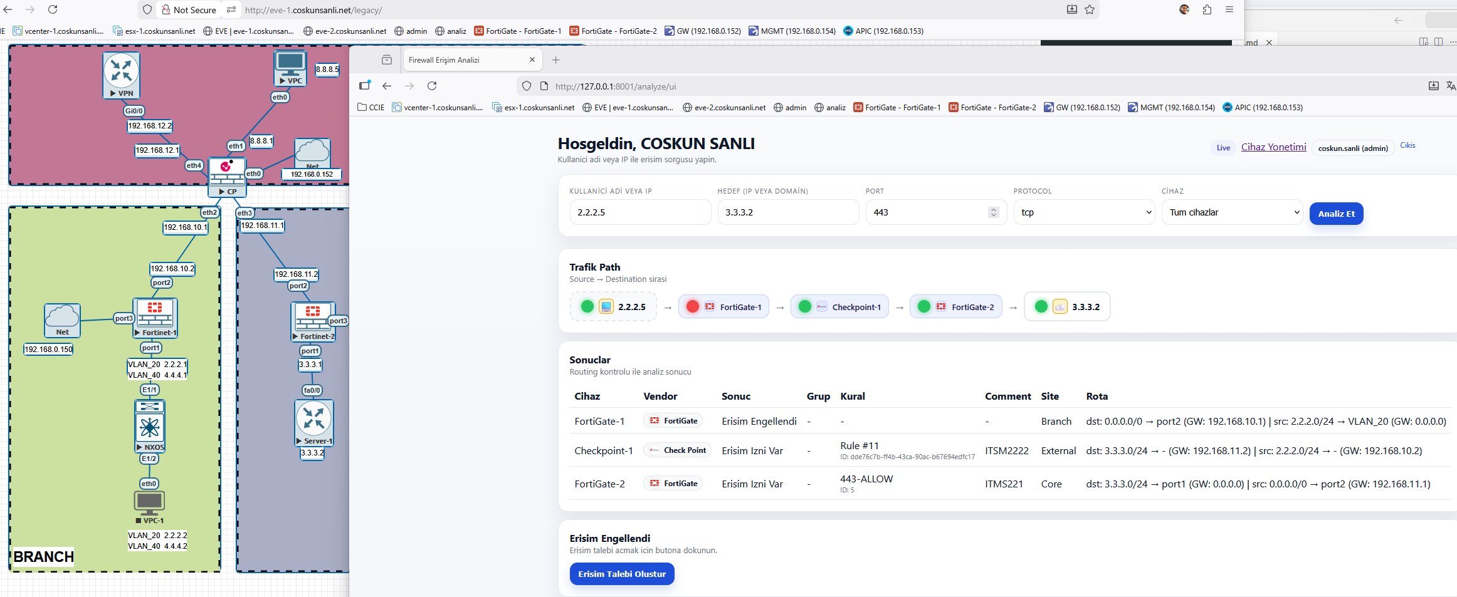
Task: Select the Fortinet-1 firewall node
Action: coord(155,315)
